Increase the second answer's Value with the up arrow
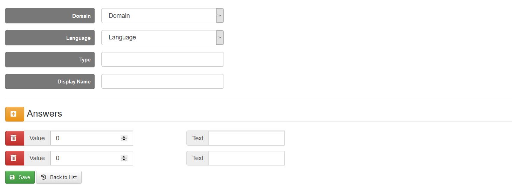Screen dimensions: 512x192 [x=124, y=157]
